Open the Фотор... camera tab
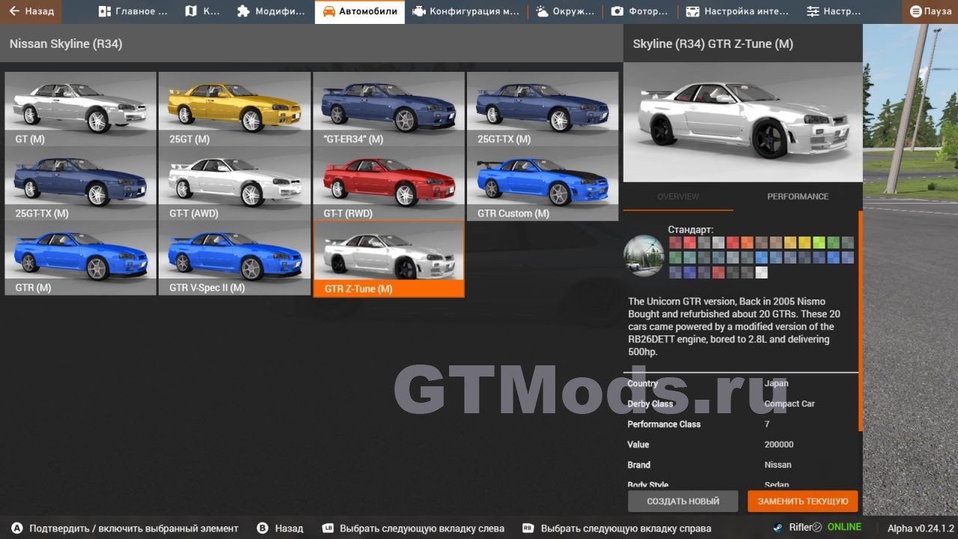The width and height of the screenshot is (958, 539). (640, 11)
